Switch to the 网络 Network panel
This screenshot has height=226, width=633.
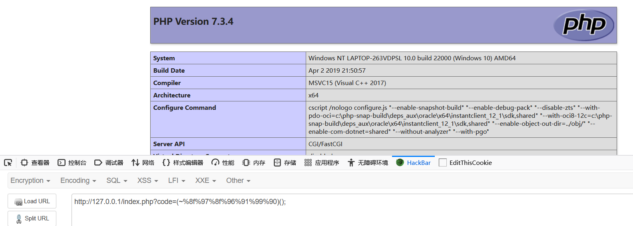tap(143, 163)
